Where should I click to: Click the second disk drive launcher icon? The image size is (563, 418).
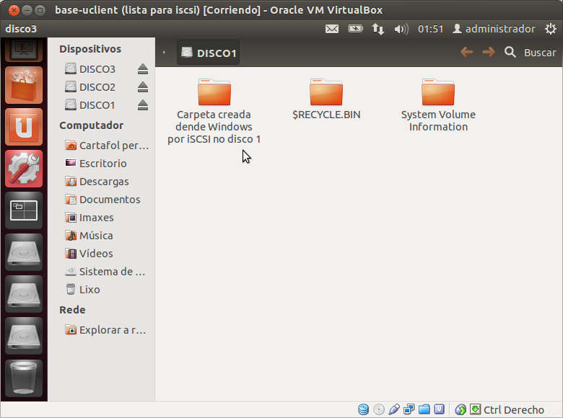tap(24, 294)
